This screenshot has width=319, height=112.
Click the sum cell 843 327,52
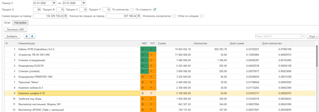(x=174, y=104)
